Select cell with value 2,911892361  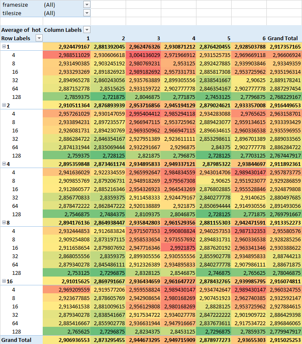pos(284,164)
